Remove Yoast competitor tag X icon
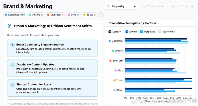 [x=95, y=15]
